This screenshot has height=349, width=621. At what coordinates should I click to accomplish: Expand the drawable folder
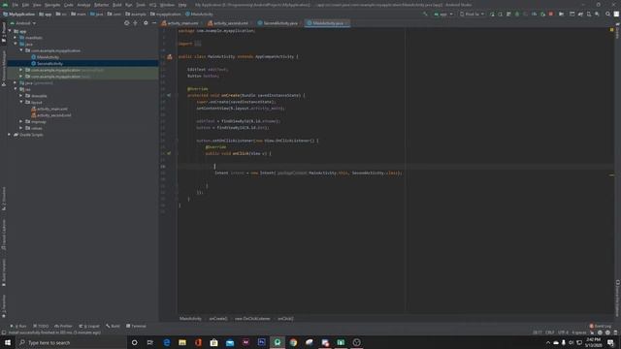(x=21, y=96)
